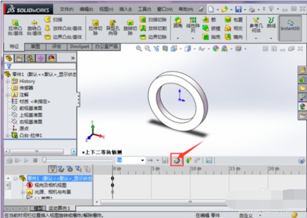
Task: Open the 文件 menu
Action: (67, 9)
